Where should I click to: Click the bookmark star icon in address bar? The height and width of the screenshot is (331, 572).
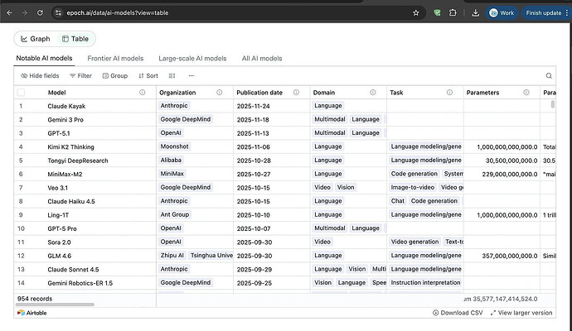[x=415, y=13]
